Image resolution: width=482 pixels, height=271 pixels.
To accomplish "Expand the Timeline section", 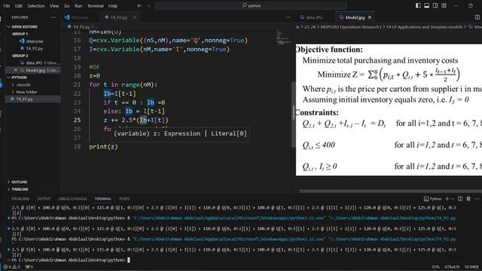I will pyautogui.click(x=20, y=189).
